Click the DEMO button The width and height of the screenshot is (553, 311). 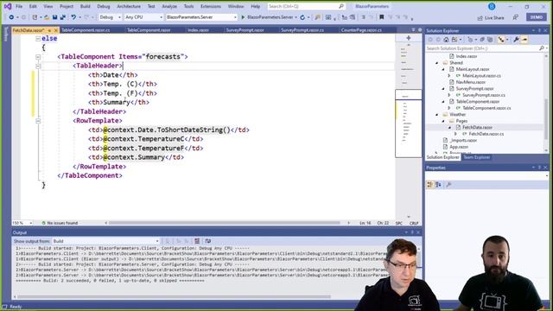point(537,17)
